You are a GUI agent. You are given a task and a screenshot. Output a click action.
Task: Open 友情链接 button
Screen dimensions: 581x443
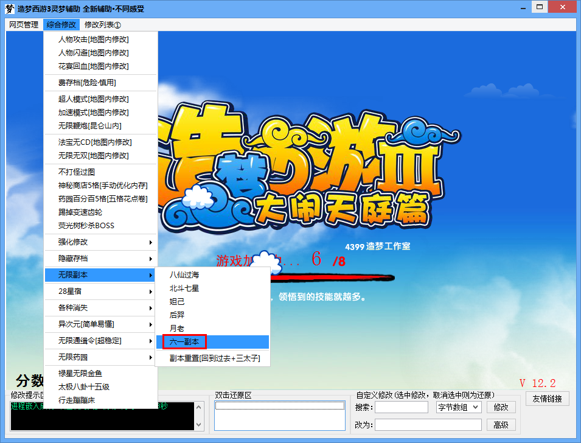pyautogui.click(x=548, y=399)
